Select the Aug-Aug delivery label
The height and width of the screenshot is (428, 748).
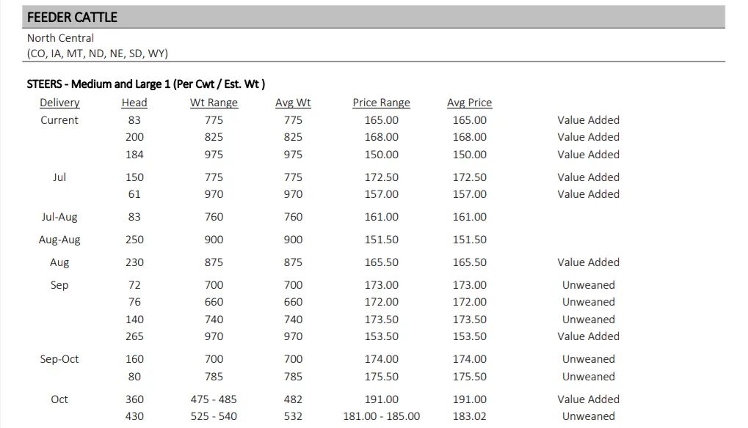pos(59,240)
